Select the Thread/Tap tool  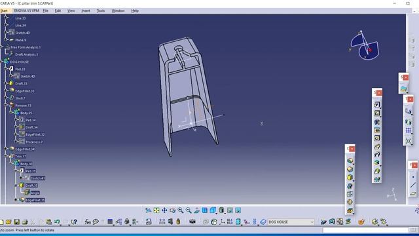tap(350, 202)
